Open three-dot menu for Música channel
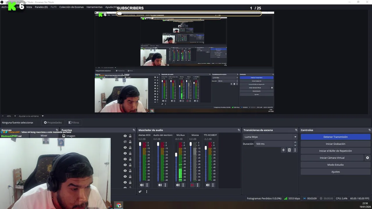This screenshot has height=209, width=372. coord(198,185)
